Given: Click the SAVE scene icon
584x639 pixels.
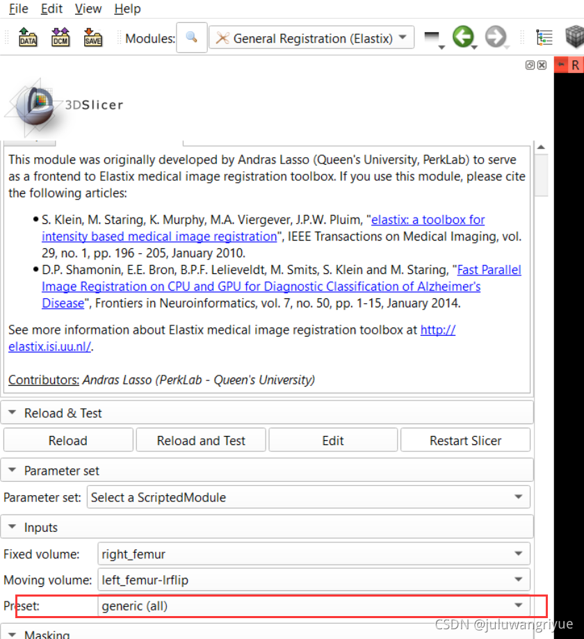Looking at the screenshot, I should (93, 38).
